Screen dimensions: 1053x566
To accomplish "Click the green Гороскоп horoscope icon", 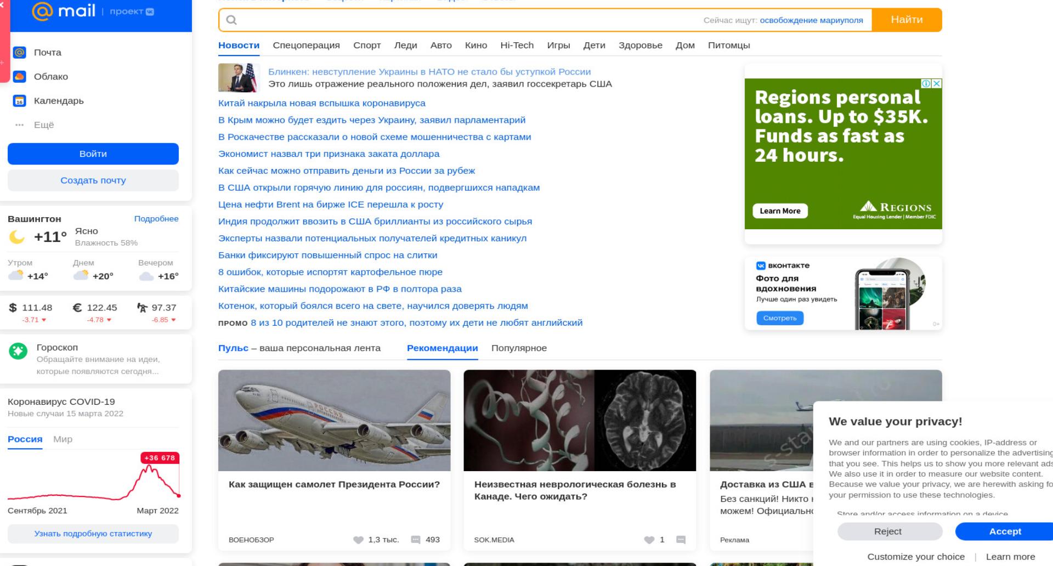I will 18,351.
